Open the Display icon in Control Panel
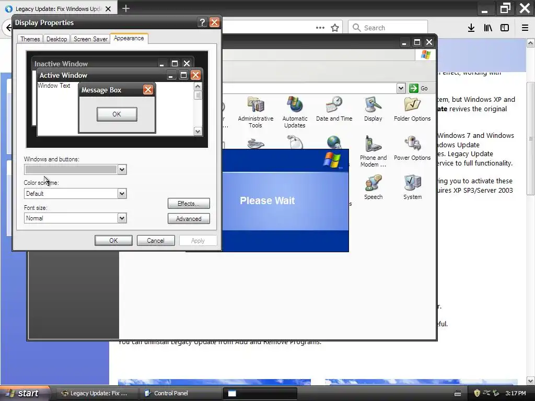 tap(373, 109)
